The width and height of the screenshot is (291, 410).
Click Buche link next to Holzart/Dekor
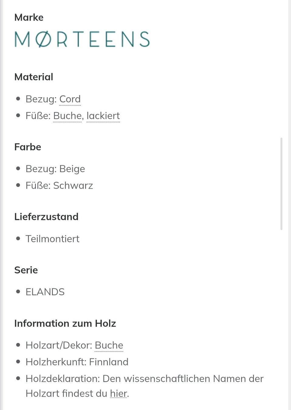click(109, 345)
